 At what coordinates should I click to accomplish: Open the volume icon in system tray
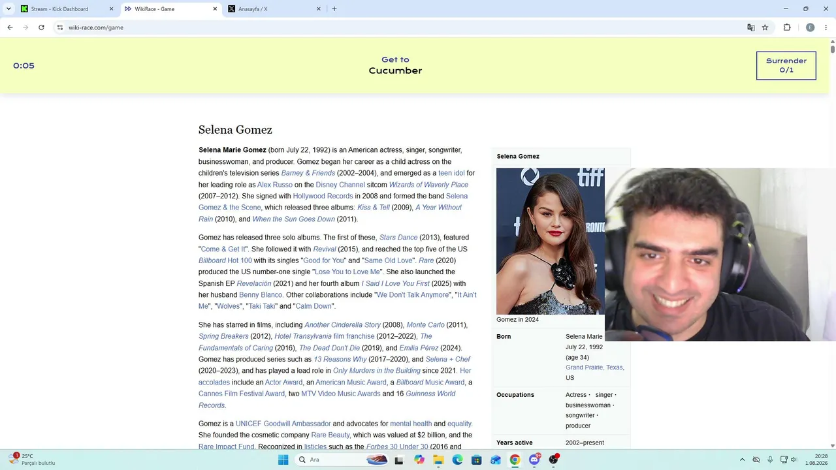[794, 460]
